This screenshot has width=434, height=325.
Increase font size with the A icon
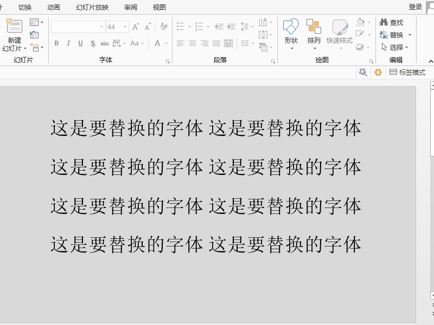[137, 25]
